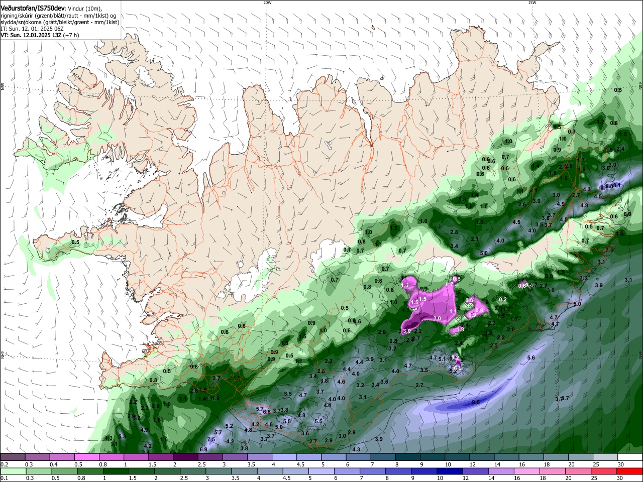The height and width of the screenshot is (482, 643).
Task: Click the title text Veðurstofan/IS750dev
Action: click(x=33, y=9)
